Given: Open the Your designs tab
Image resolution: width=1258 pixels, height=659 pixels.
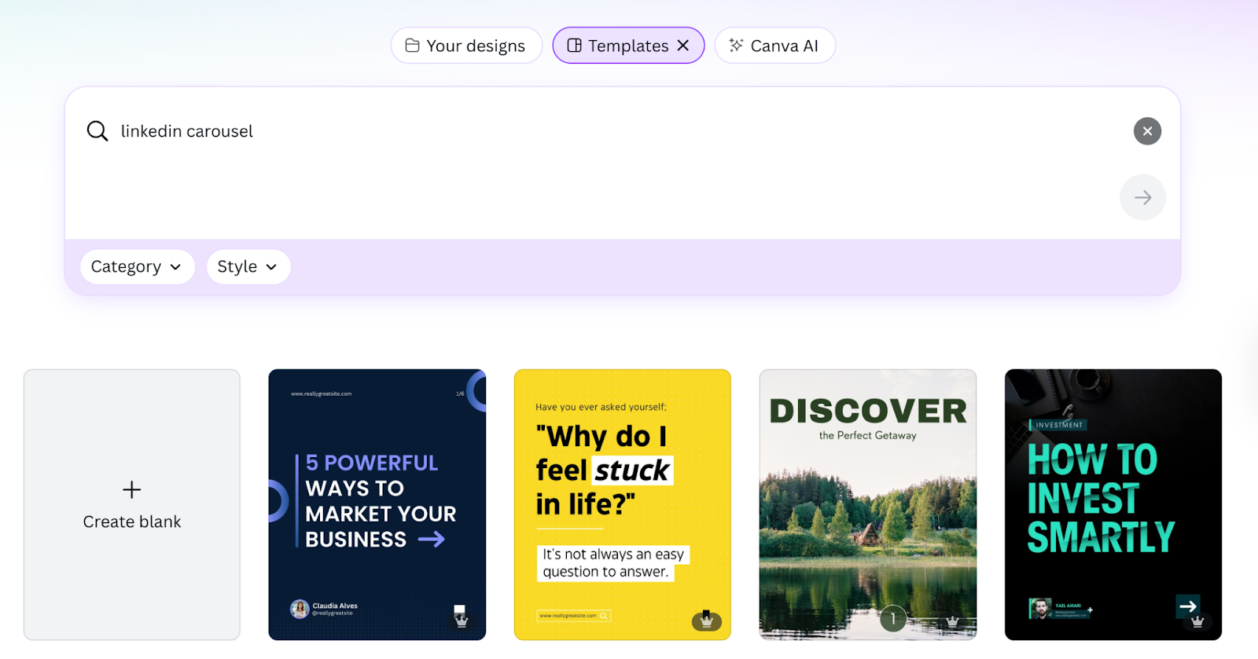Looking at the screenshot, I should 466,46.
